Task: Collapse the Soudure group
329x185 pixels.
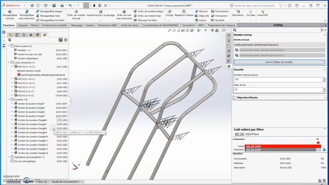Action: pyautogui.click(x=9, y=99)
